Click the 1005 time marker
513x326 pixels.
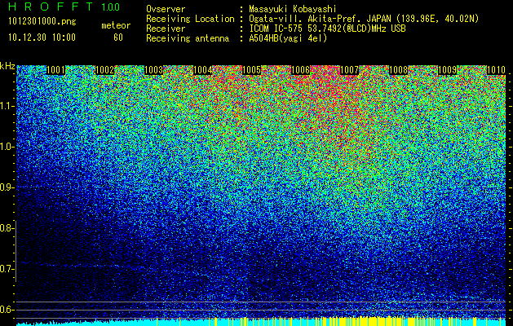click(251, 70)
